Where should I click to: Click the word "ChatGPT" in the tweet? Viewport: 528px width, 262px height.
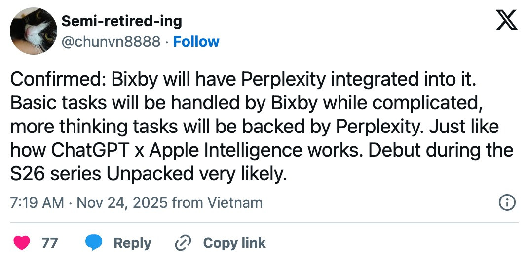(x=91, y=150)
